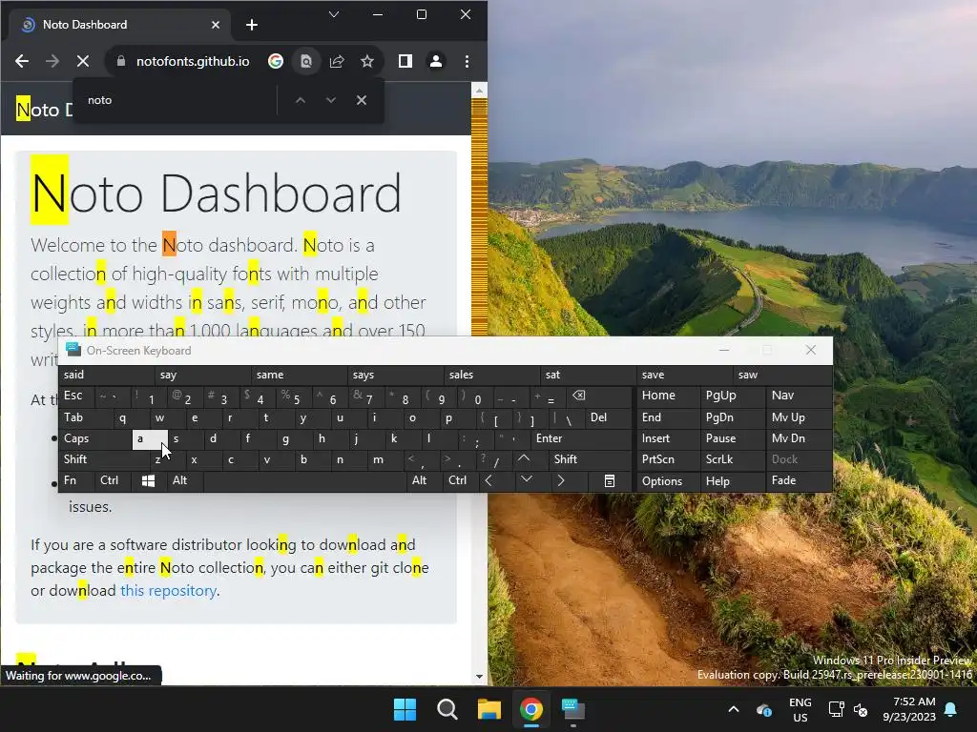Viewport: 977px width, 732px height.
Task: Go to the next find result
Action: click(331, 100)
